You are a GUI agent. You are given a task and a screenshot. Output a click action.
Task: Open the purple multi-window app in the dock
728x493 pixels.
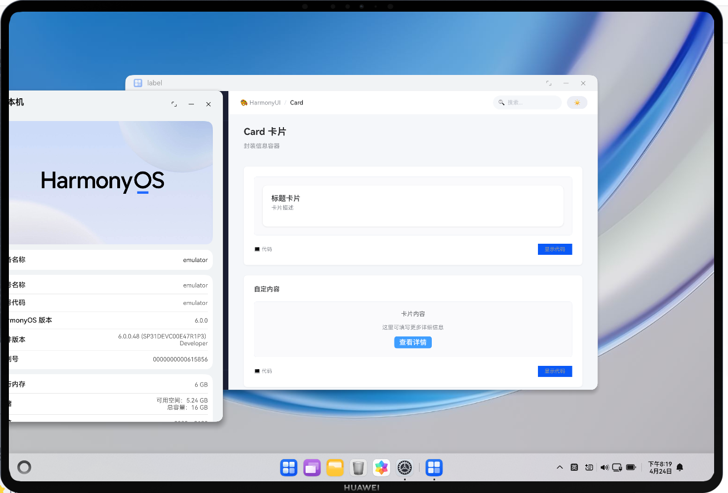point(312,467)
